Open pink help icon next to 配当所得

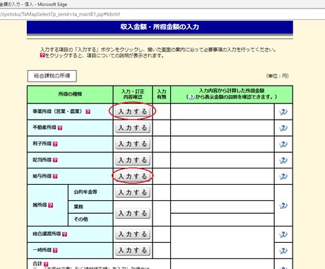point(55,160)
